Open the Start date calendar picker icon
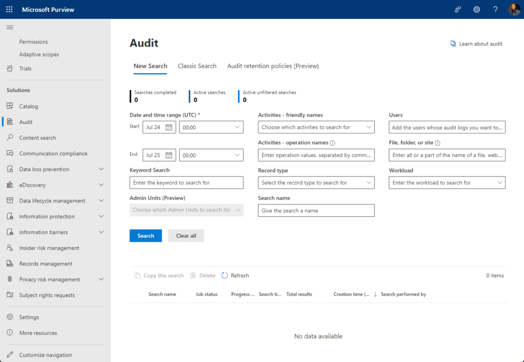This screenshot has width=524, height=362. click(x=169, y=127)
